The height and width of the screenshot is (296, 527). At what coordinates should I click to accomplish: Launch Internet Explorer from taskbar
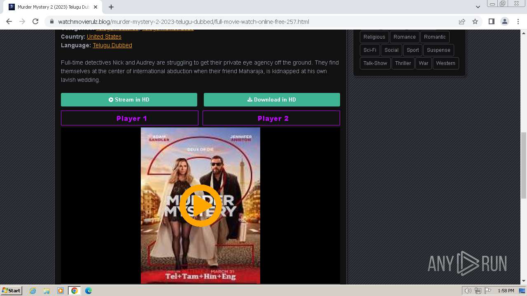click(x=33, y=291)
